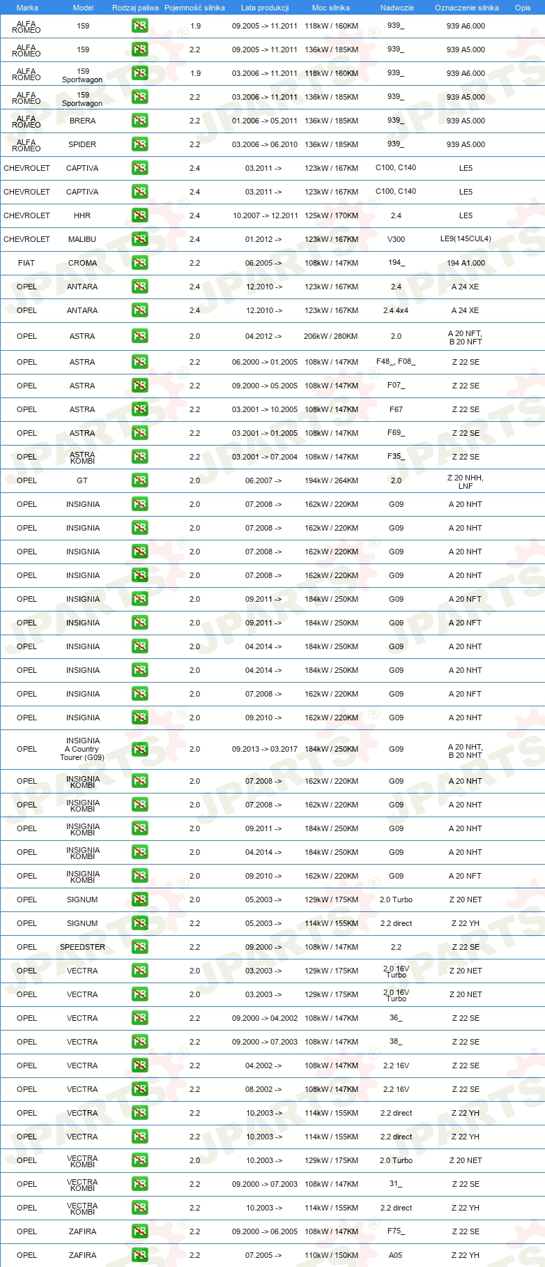Image resolution: width=545 pixels, height=1267 pixels.
Task: Select the 10.2007 -> 12.2011 production years cell
Action: [265, 215]
